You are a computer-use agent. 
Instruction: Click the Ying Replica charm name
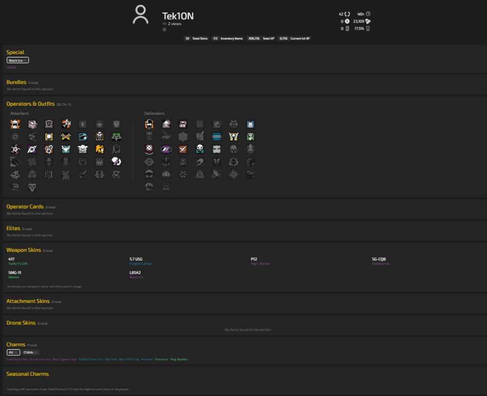point(179,359)
